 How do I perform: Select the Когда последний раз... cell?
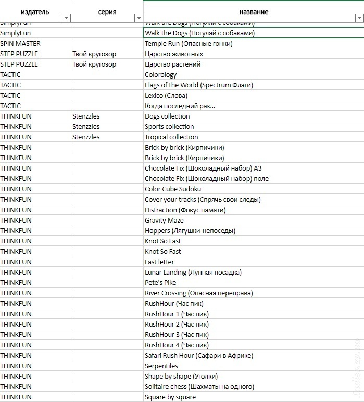pos(254,106)
